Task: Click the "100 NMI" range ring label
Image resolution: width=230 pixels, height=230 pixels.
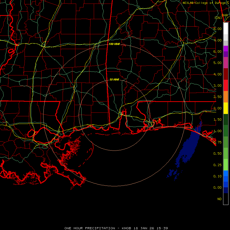Action: 114,44
